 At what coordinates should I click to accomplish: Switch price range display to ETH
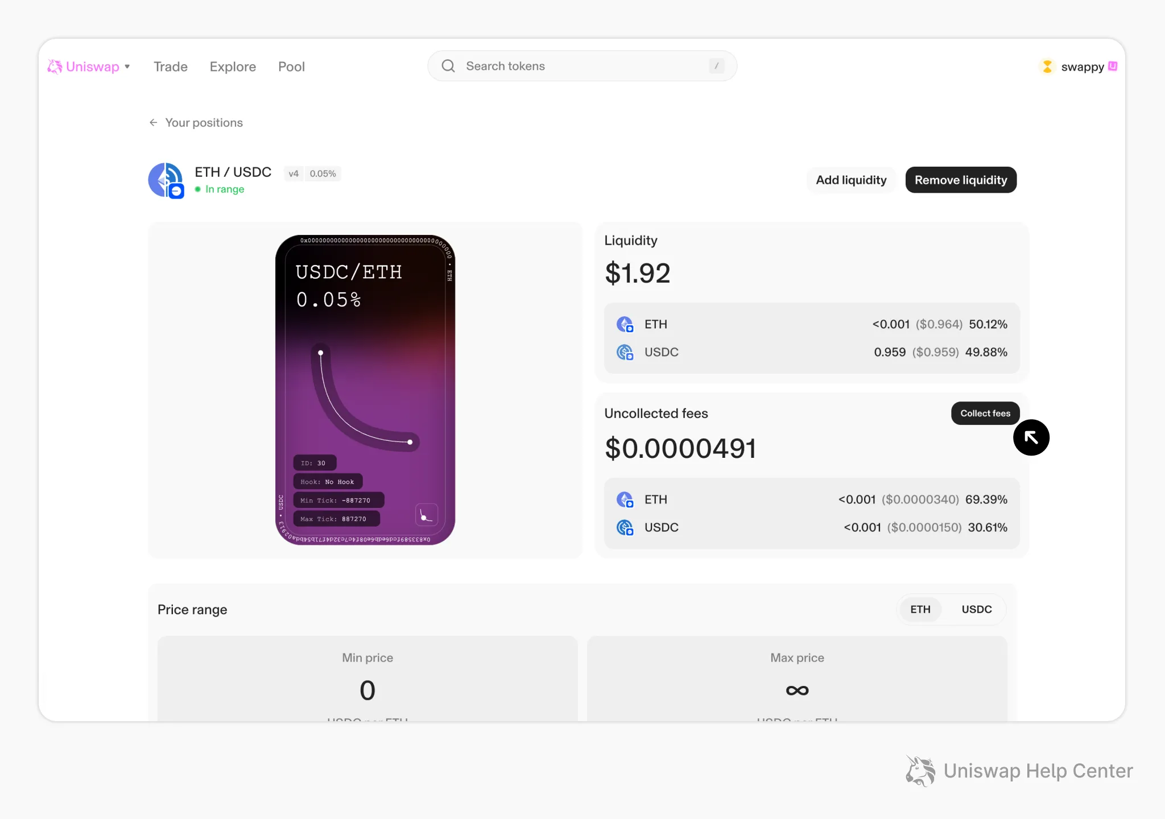pos(920,609)
